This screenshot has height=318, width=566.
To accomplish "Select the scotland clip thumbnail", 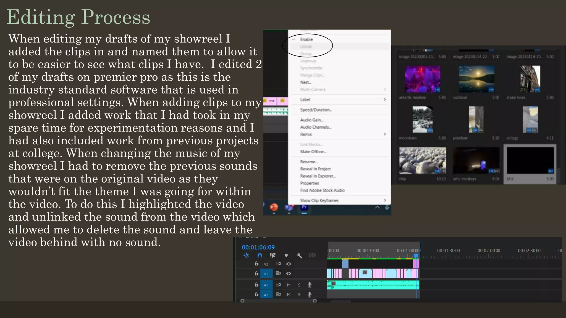I will (x=476, y=79).
